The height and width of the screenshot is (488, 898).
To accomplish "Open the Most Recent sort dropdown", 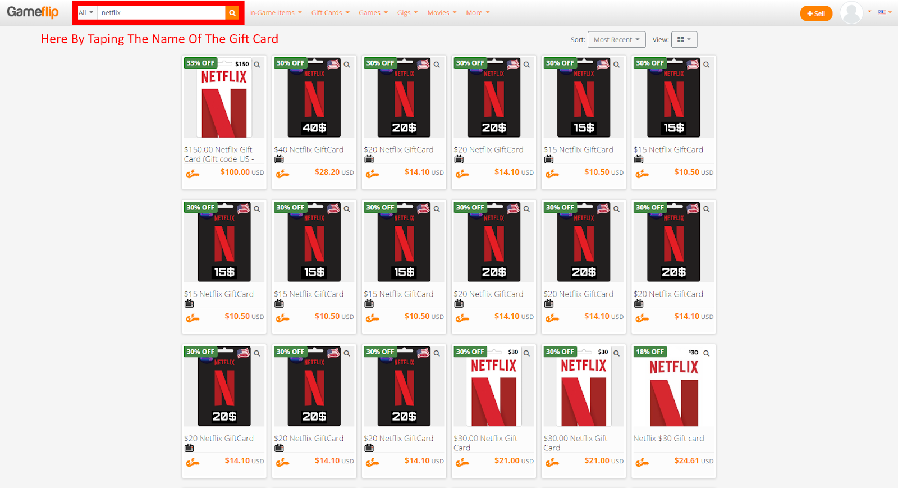I will (x=616, y=40).
